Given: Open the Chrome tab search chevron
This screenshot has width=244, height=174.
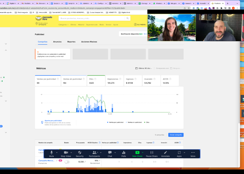Looking at the screenshot, I should 237,3.
